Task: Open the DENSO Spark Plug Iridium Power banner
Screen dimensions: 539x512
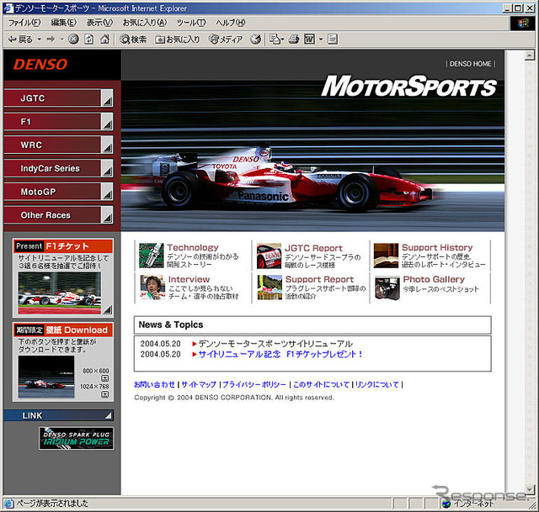Action: (x=77, y=438)
